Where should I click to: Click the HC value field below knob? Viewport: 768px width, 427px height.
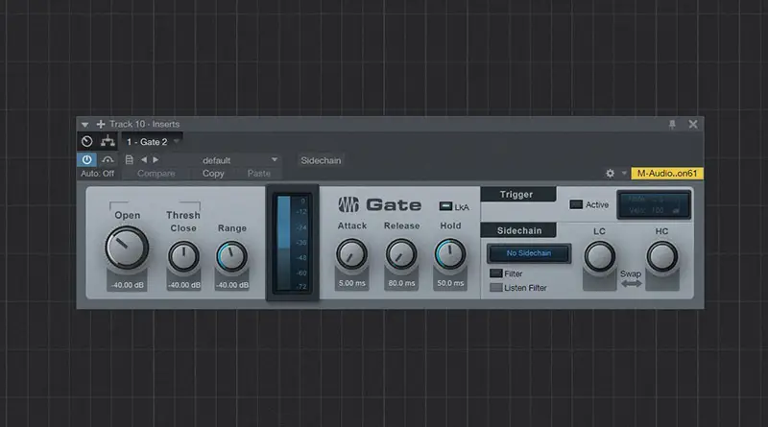click(x=662, y=284)
